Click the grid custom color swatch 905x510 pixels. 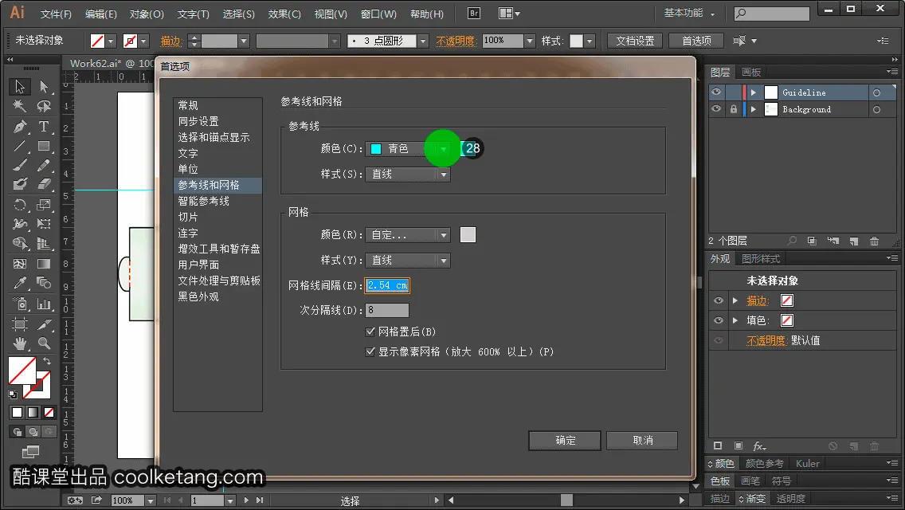point(468,235)
